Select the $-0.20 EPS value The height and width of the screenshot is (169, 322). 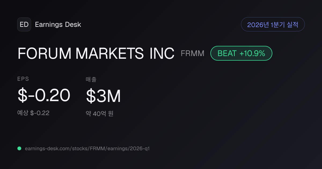(44, 95)
